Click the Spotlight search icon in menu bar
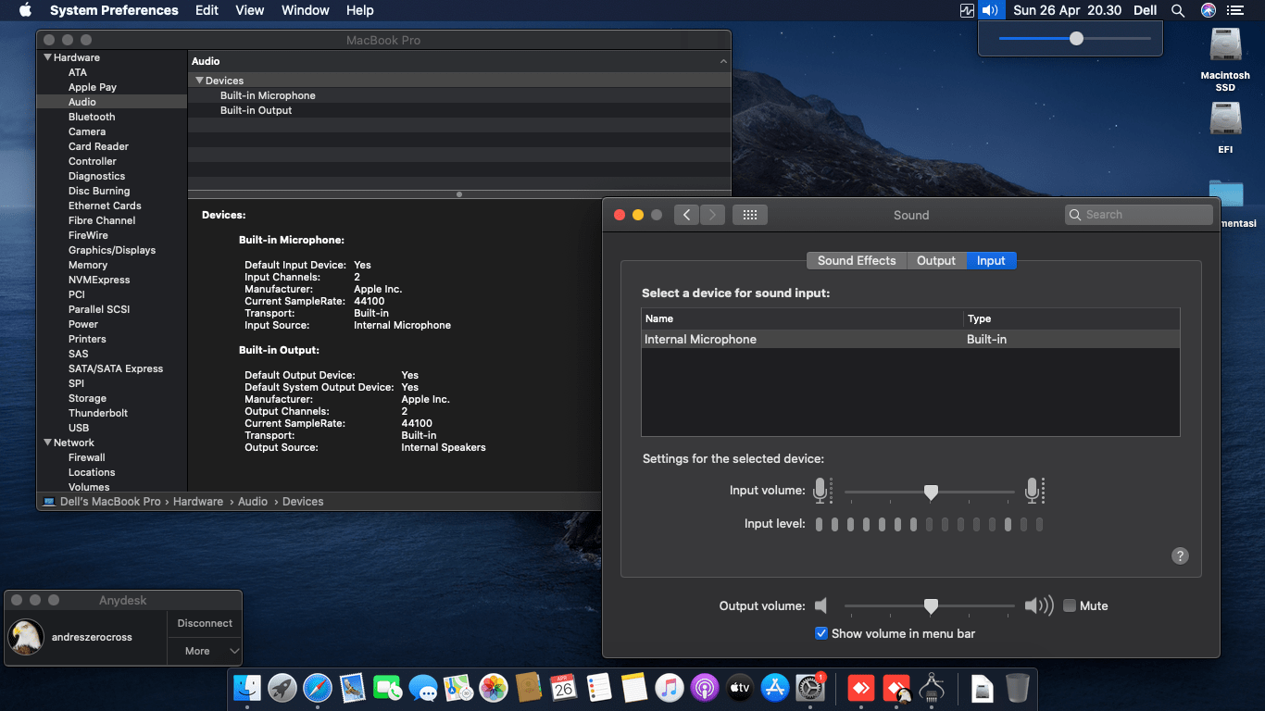 coord(1178,10)
